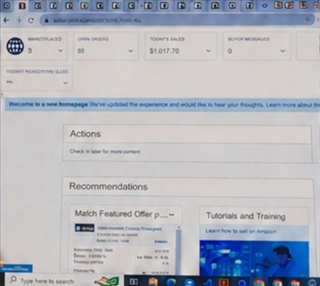Click the Tutorials and Training heading

point(246,216)
